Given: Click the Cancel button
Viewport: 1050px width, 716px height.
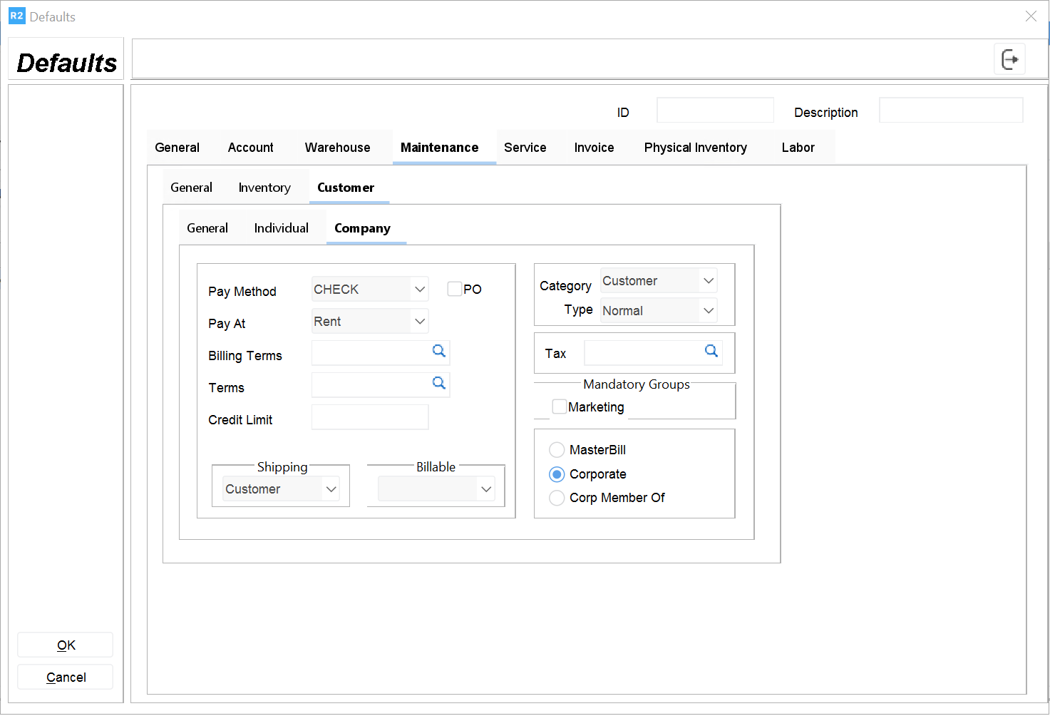Looking at the screenshot, I should click(66, 677).
